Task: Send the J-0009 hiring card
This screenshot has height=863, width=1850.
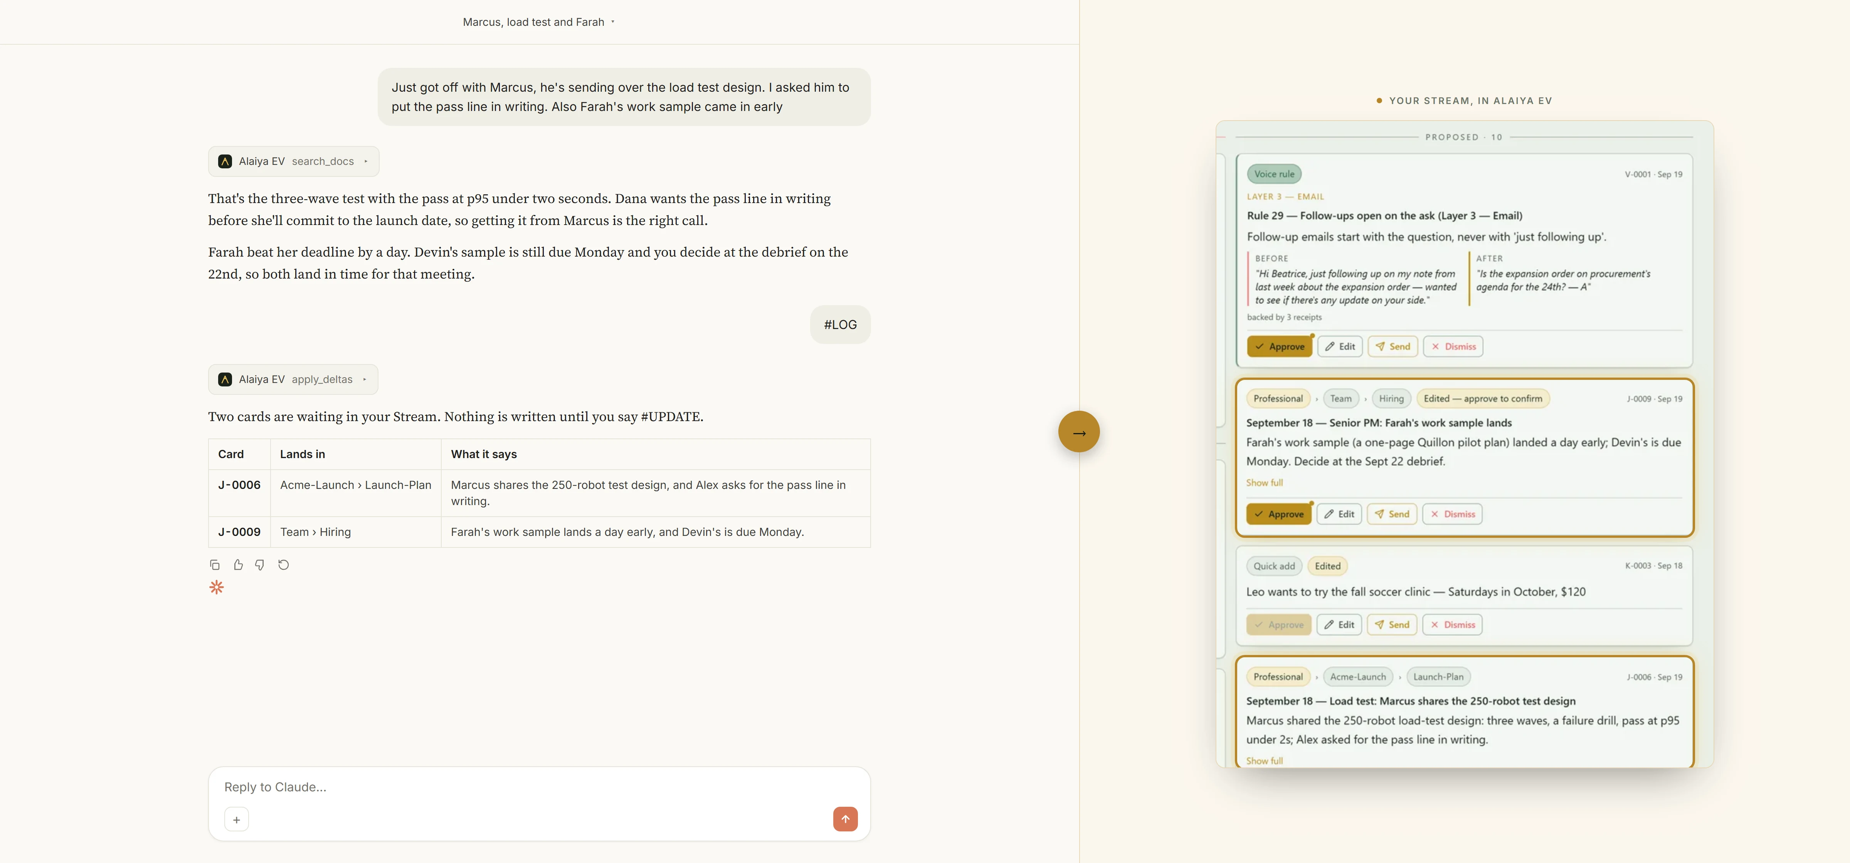Action: (1392, 514)
